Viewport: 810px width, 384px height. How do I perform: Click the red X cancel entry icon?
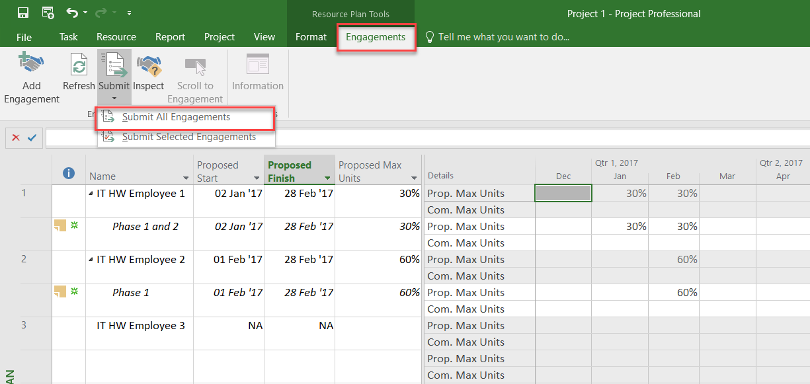[16, 137]
